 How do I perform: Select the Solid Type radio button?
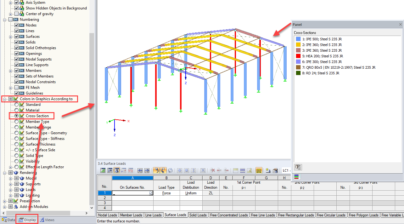17,156
